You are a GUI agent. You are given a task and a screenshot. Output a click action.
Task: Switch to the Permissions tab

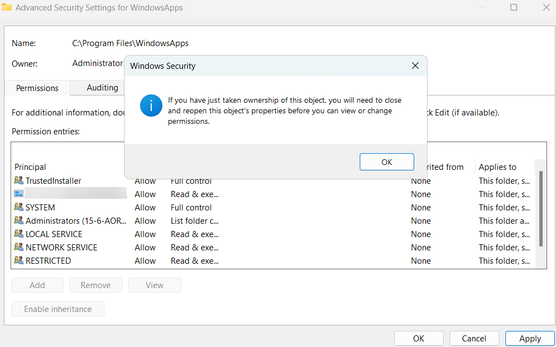pyautogui.click(x=37, y=88)
